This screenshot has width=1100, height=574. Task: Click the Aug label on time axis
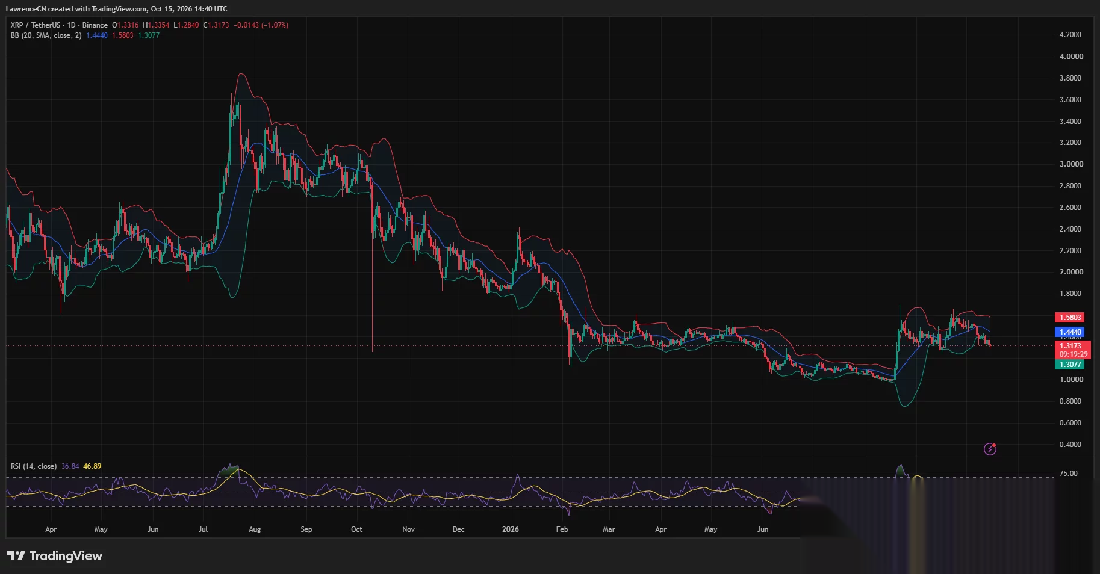coord(255,529)
